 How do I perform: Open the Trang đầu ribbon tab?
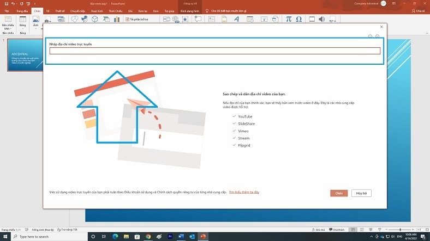point(22,11)
